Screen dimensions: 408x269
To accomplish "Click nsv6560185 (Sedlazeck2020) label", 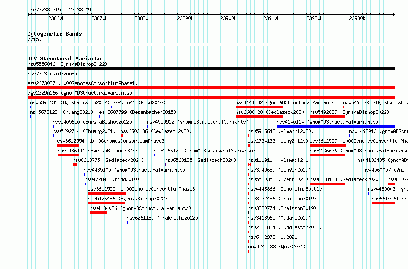I will point(200,160).
